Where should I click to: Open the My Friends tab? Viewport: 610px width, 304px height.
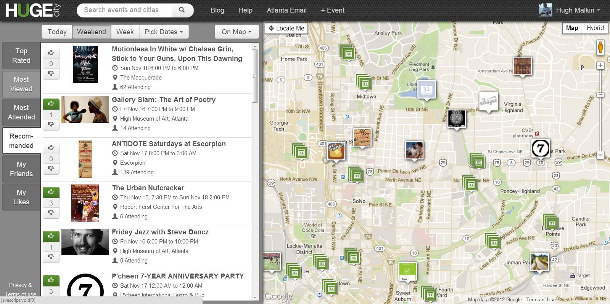click(x=21, y=169)
